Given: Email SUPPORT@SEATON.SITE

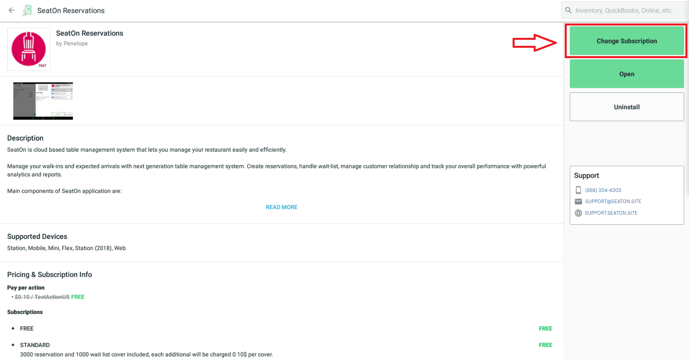Looking at the screenshot, I should click(x=613, y=202).
